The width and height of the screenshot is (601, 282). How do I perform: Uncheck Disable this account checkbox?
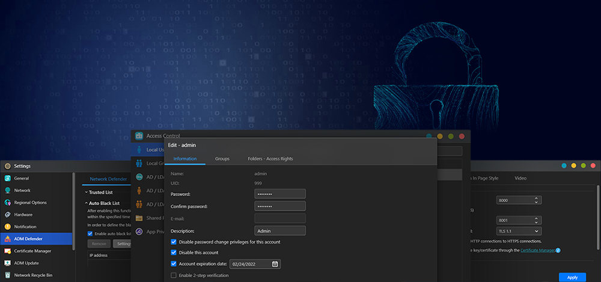(x=174, y=253)
